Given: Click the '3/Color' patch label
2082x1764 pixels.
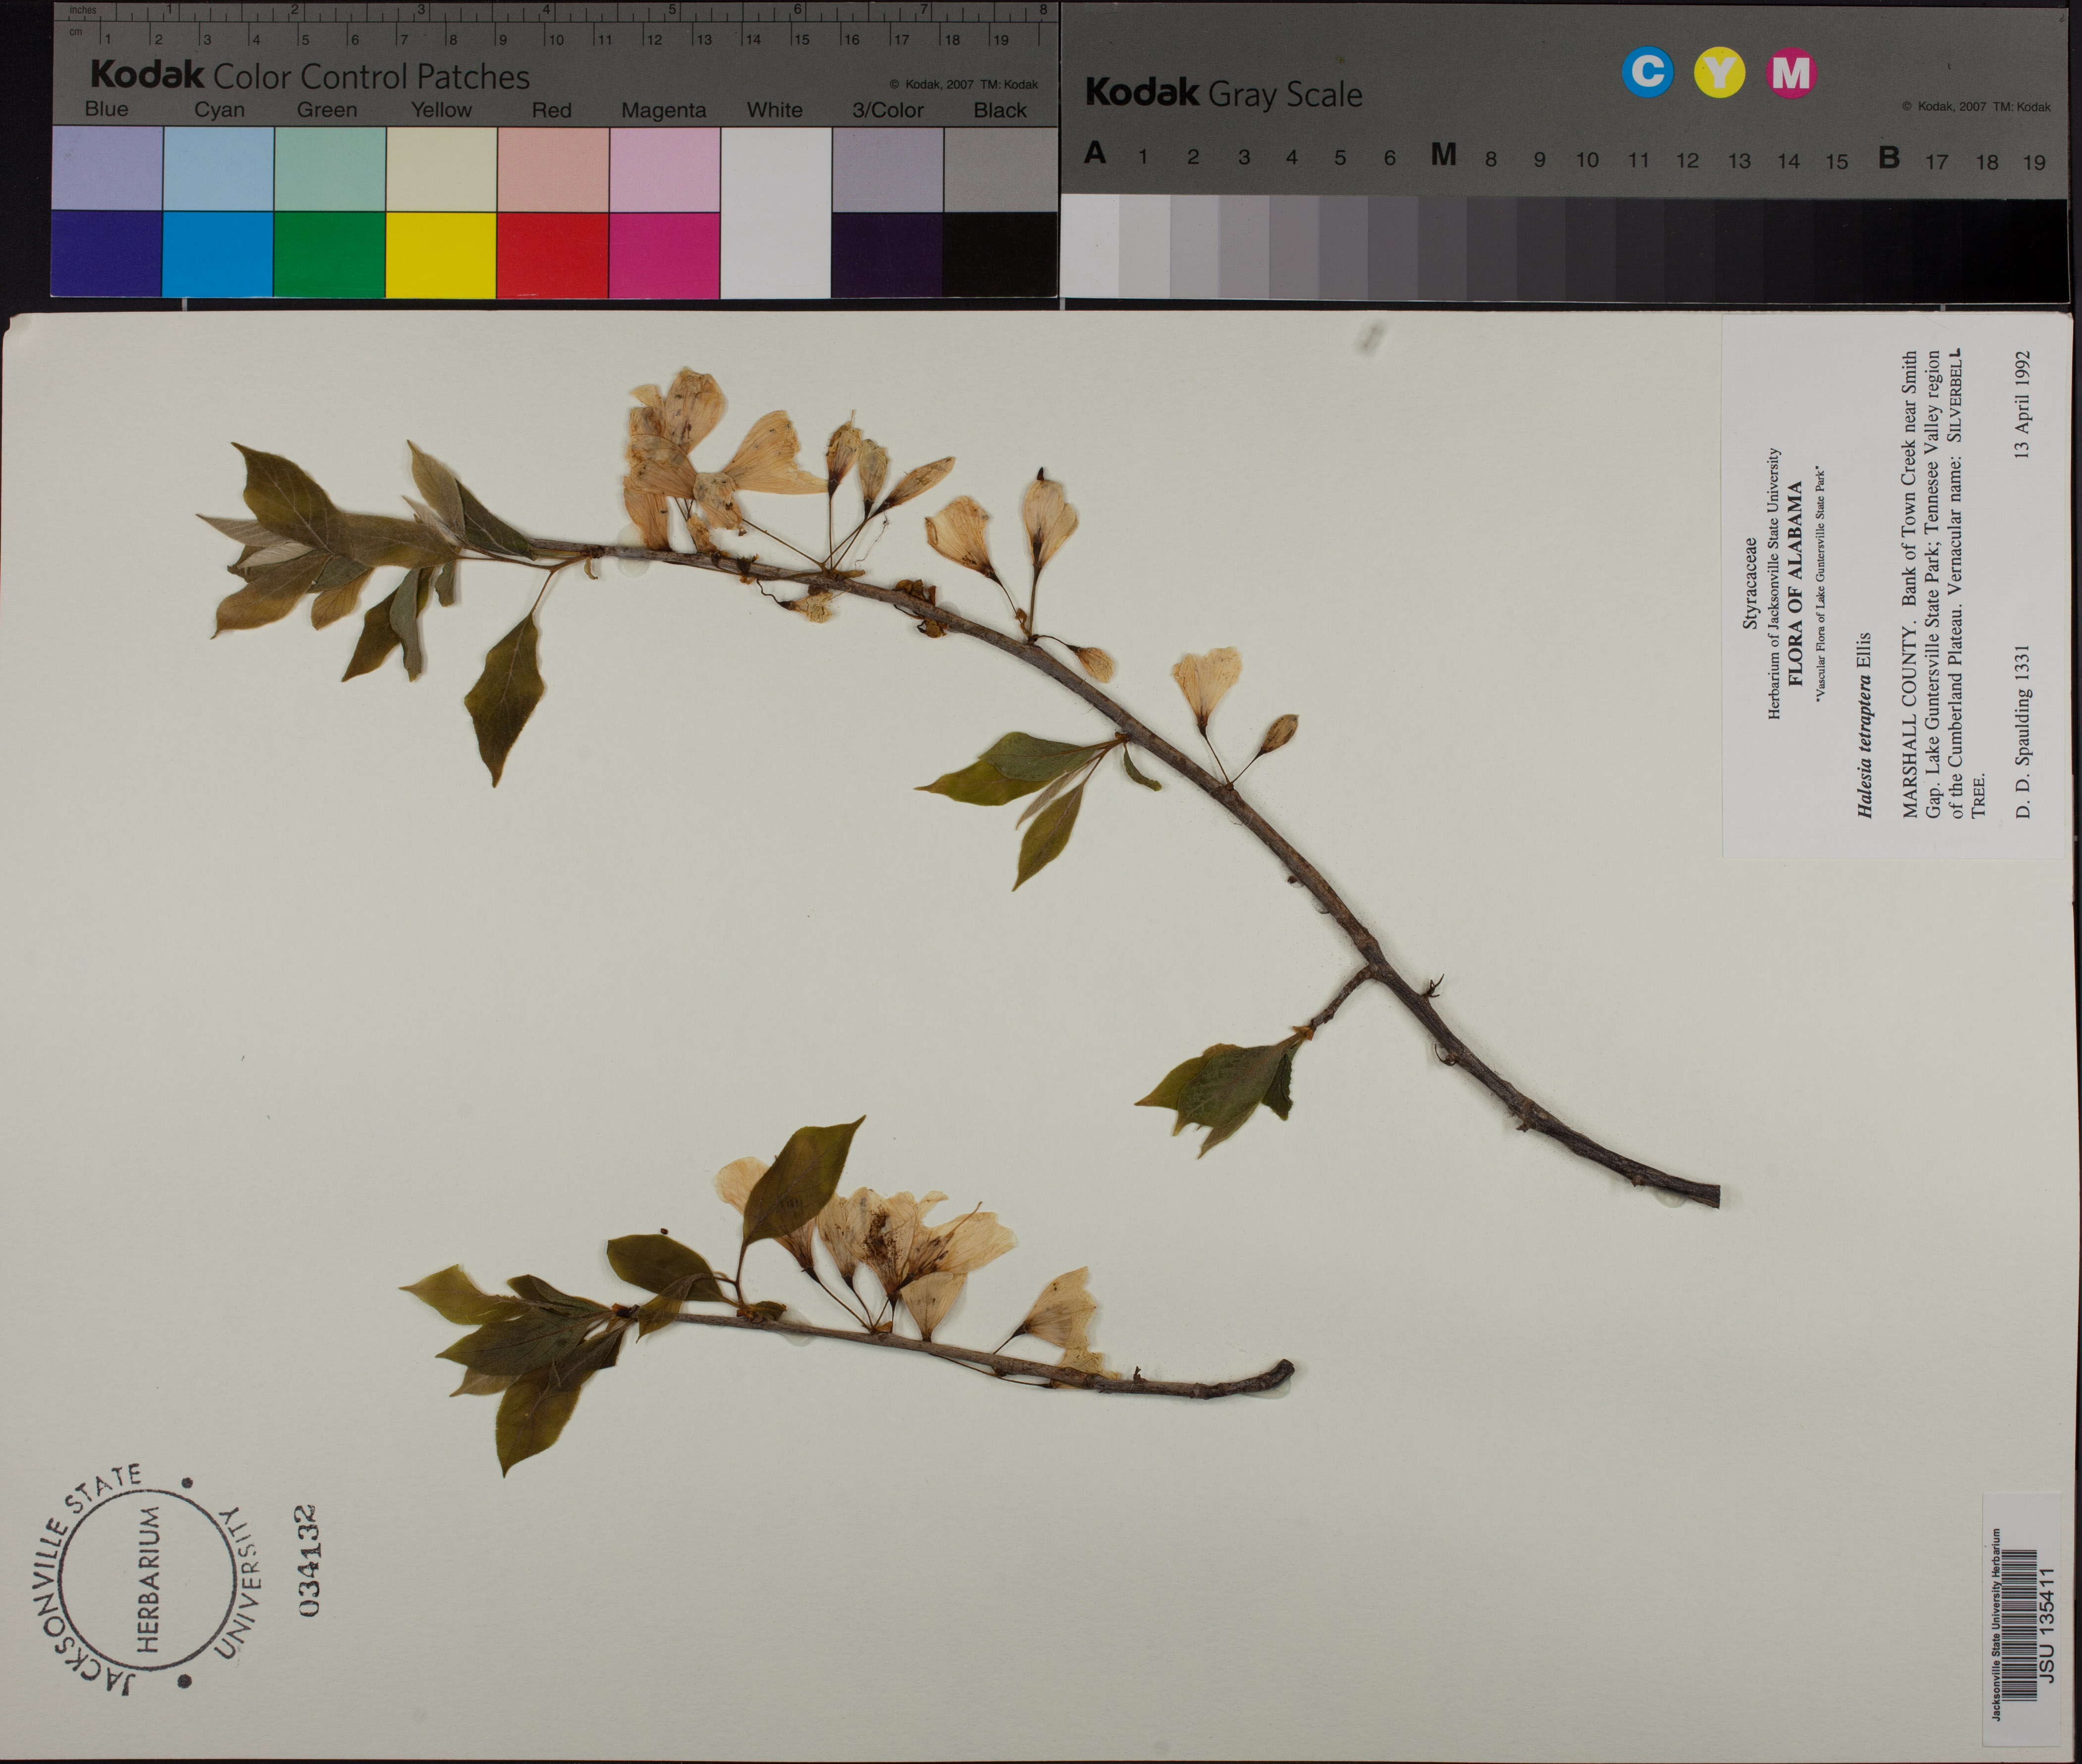Looking at the screenshot, I should [x=887, y=110].
